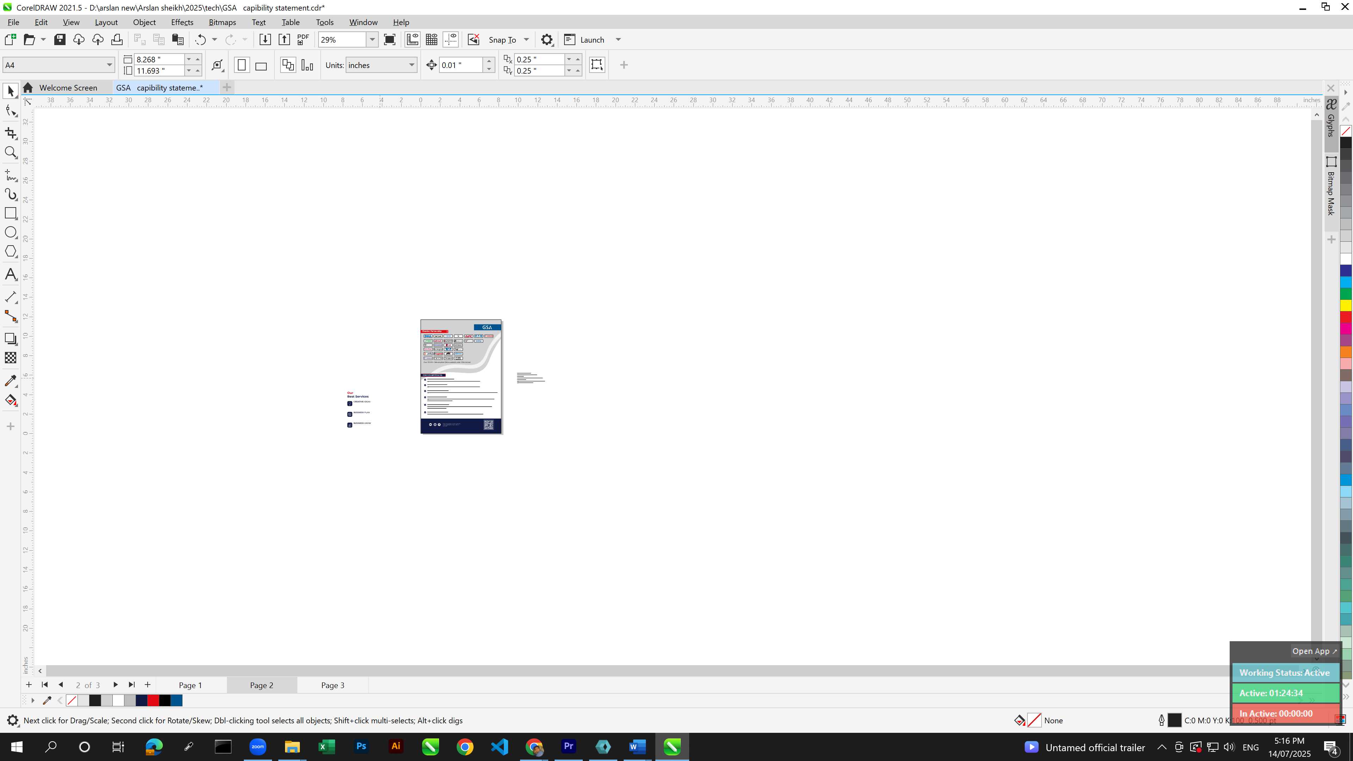Switch to the Welcome Screen tab
The height and width of the screenshot is (761, 1353).
pos(68,88)
